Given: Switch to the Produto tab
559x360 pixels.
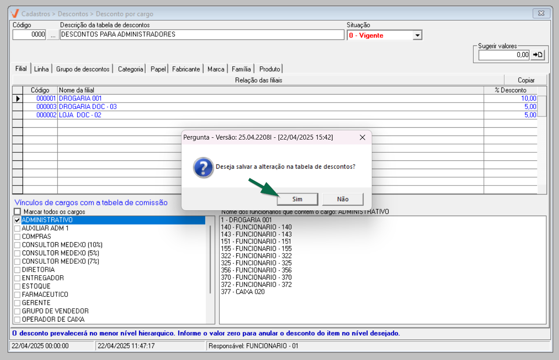Looking at the screenshot, I should pos(270,69).
